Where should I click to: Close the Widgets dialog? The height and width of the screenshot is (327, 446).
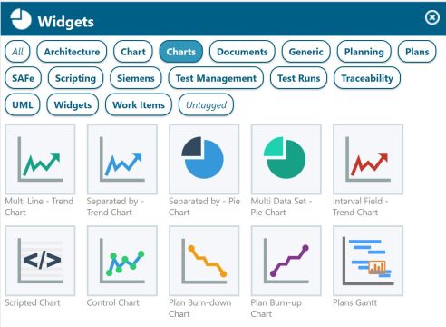click(432, 17)
